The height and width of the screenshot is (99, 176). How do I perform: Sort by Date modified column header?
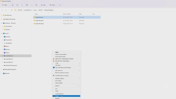67,14
